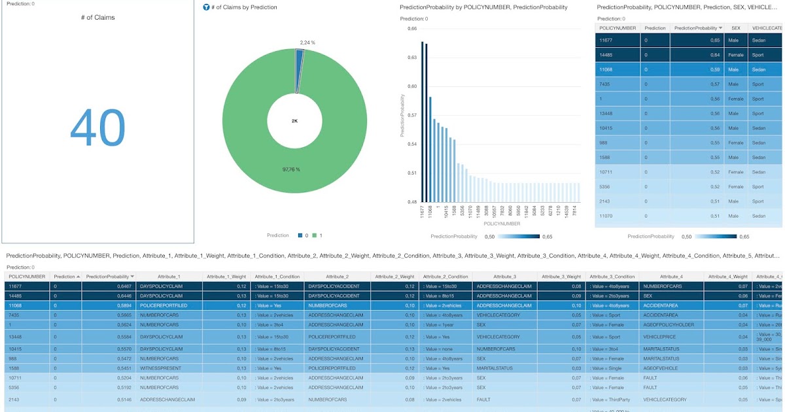785x412 pixels.
Task: Click the filter icon on '# of Claims by Prediction'
Action: click(205, 8)
